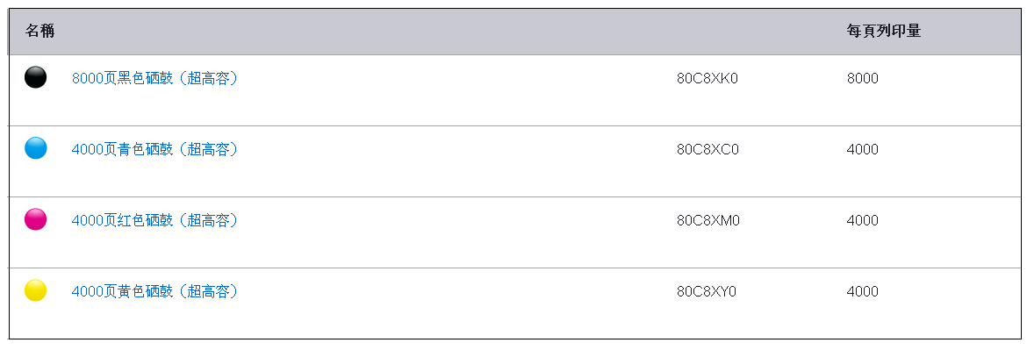Open the 4000页青色碳鼓 link
Image resolution: width=1027 pixels, height=350 pixels.
tap(154, 149)
